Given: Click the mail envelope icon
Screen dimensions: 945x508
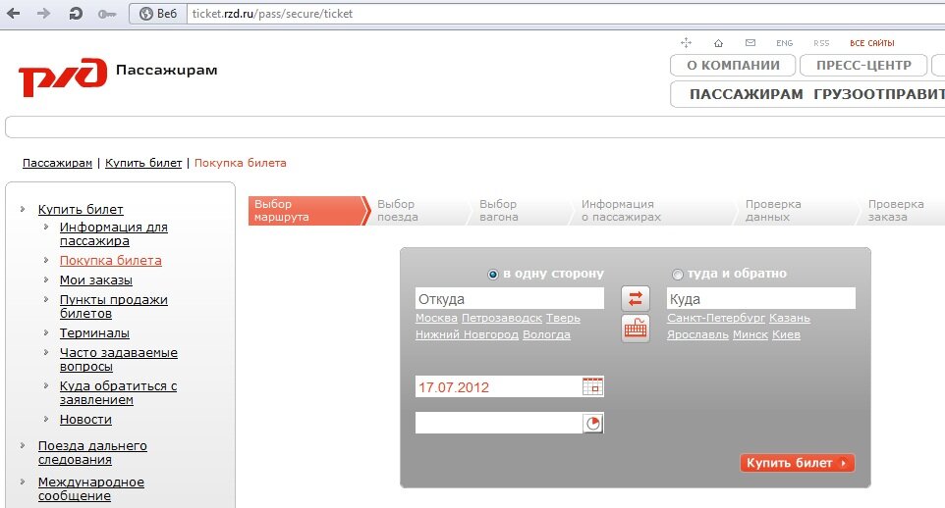Looking at the screenshot, I should pos(750,43).
